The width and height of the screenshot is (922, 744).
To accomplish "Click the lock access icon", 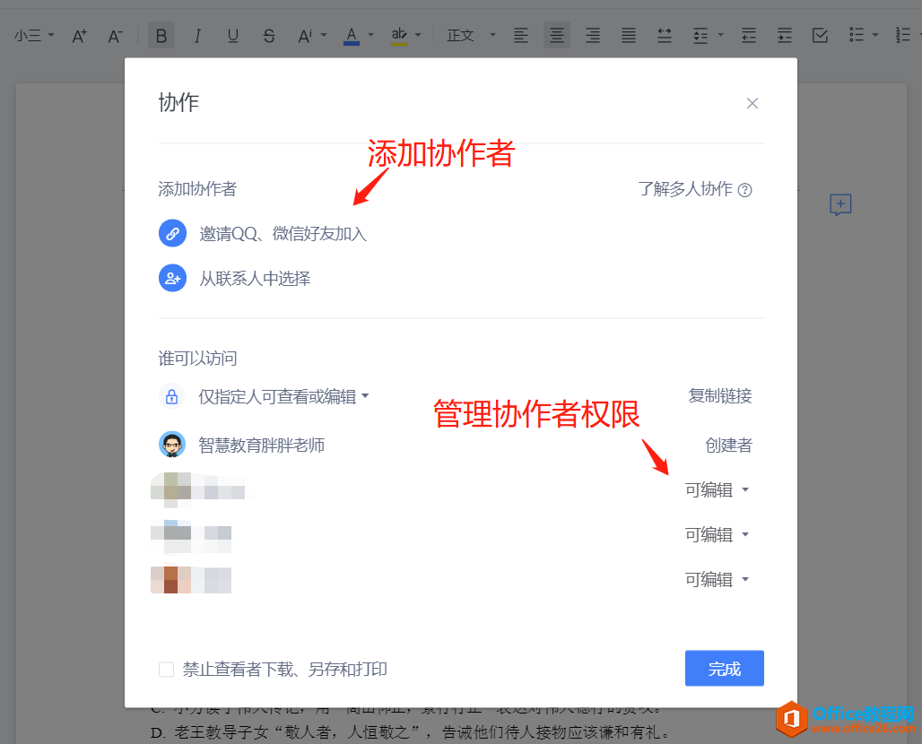I will [x=171, y=396].
